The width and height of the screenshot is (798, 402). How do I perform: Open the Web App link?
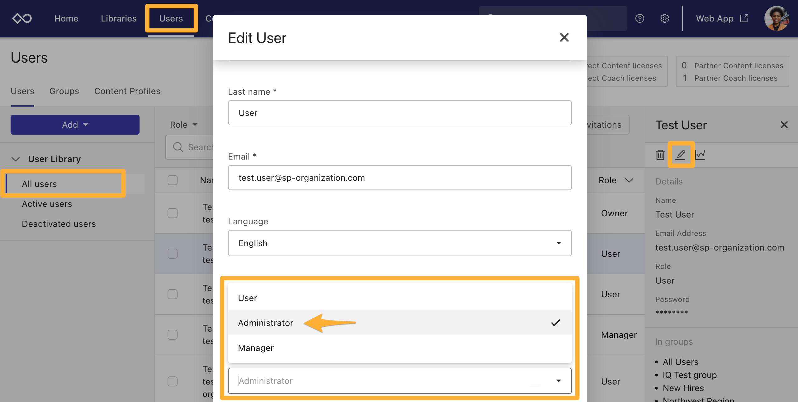coord(722,18)
